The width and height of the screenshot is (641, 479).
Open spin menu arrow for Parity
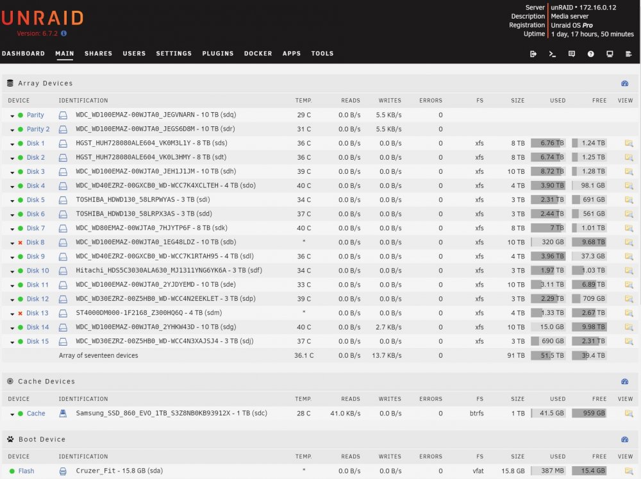[12, 116]
